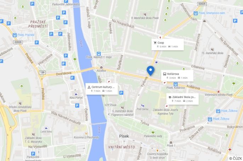Click the red cross hospital icon
Image resolution: width=243 pixels, height=161 pixels.
coord(230,149)
